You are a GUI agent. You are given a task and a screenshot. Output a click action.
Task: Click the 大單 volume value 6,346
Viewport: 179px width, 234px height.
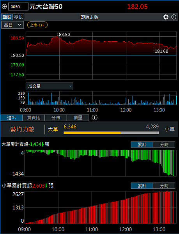70,126
